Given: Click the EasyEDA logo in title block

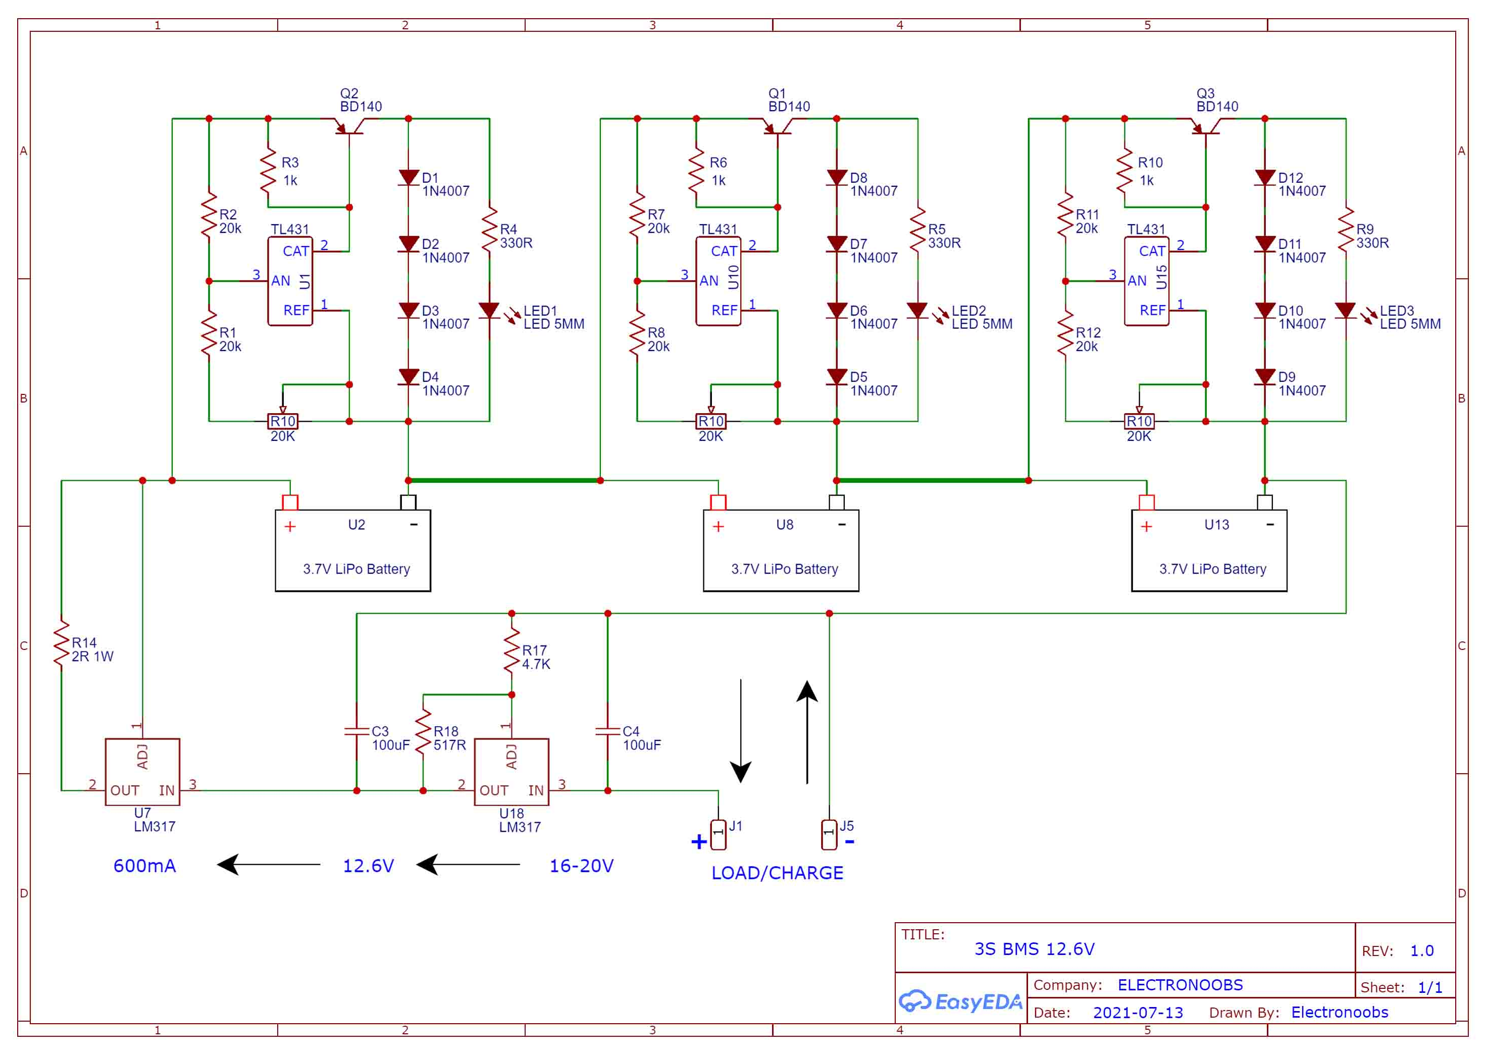Looking at the screenshot, I should pos(960,1001).
